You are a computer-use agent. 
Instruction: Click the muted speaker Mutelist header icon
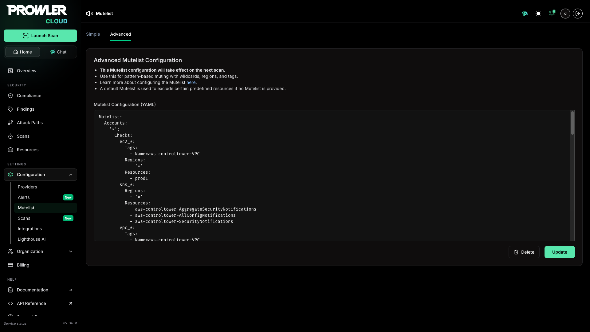(x=89, y=14)
